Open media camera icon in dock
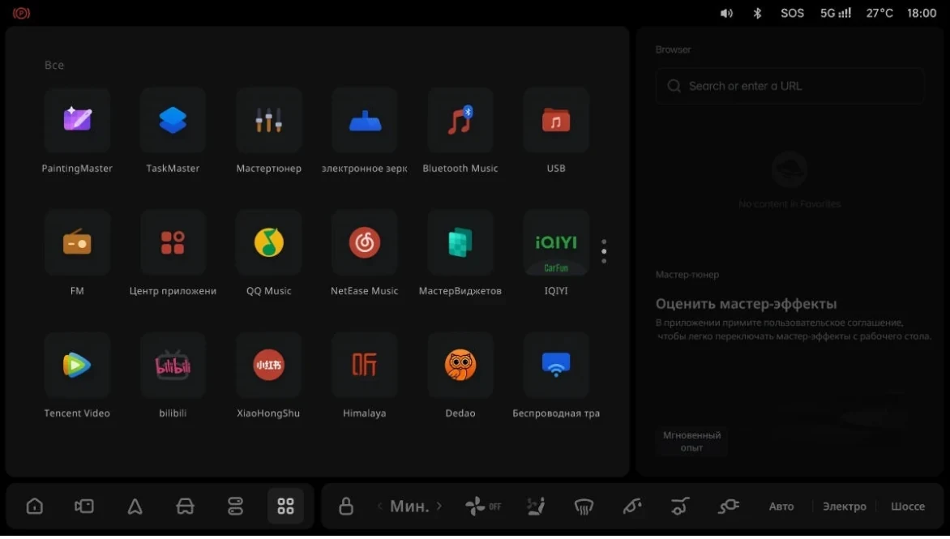Image resolution: width=950 pixels, height=539 pixels. (84, 506)
